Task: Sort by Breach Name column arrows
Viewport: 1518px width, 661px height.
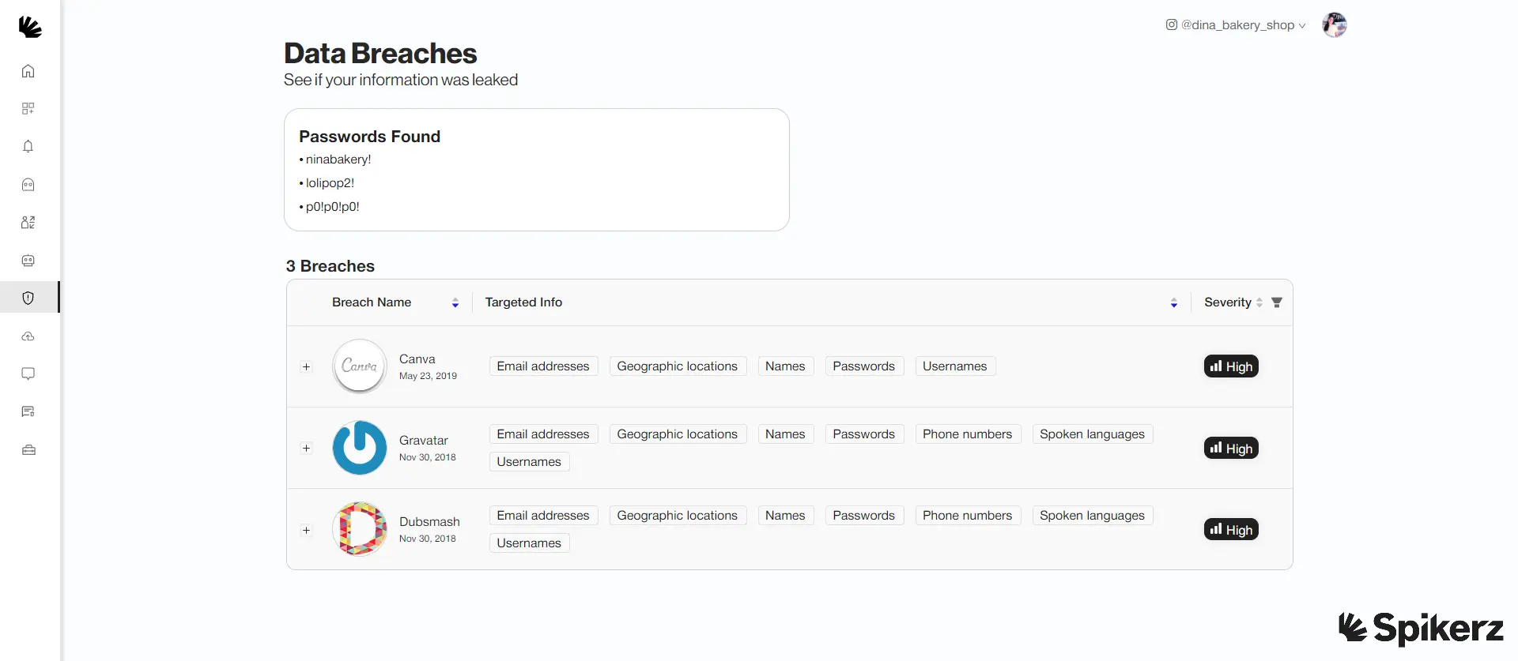Action: (455, 303)
